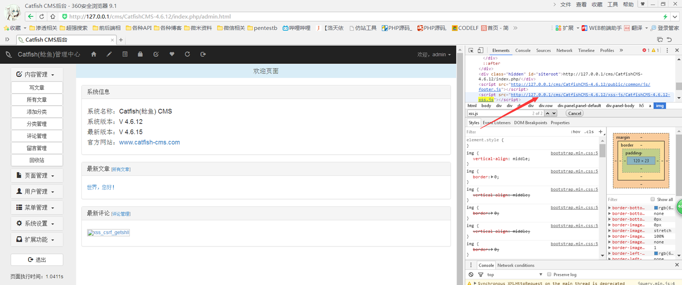Viewport: 682px width, 285px height.
Task: Expand the 页面管理 sidebar menu
Action: pyautogui.click(x=37, y=176)
